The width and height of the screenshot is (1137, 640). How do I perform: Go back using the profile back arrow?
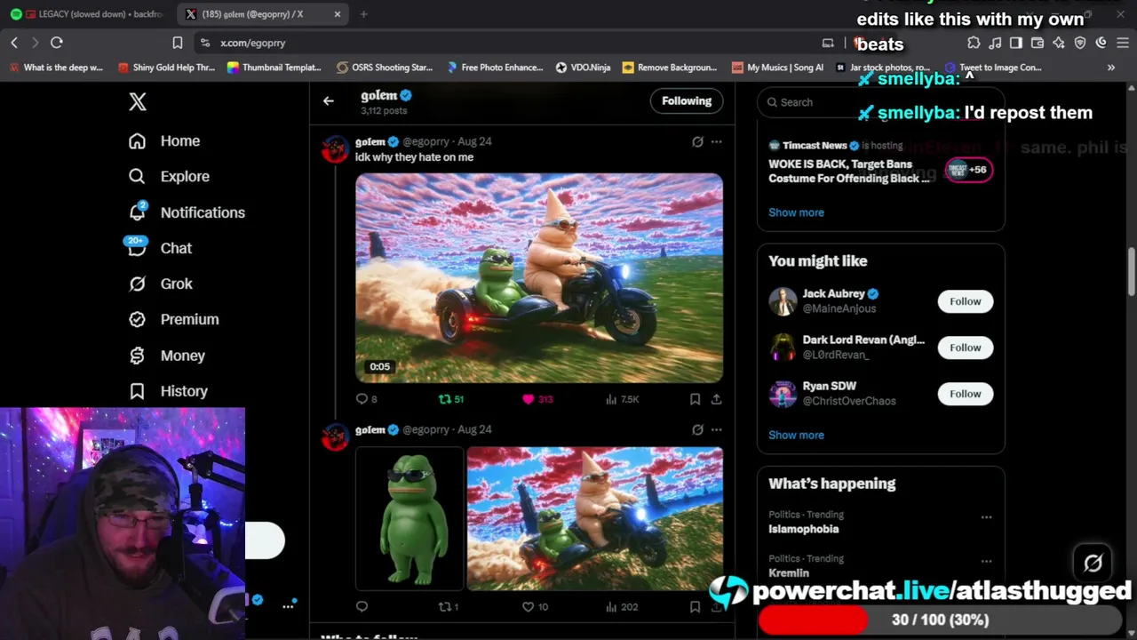point(329,101)
